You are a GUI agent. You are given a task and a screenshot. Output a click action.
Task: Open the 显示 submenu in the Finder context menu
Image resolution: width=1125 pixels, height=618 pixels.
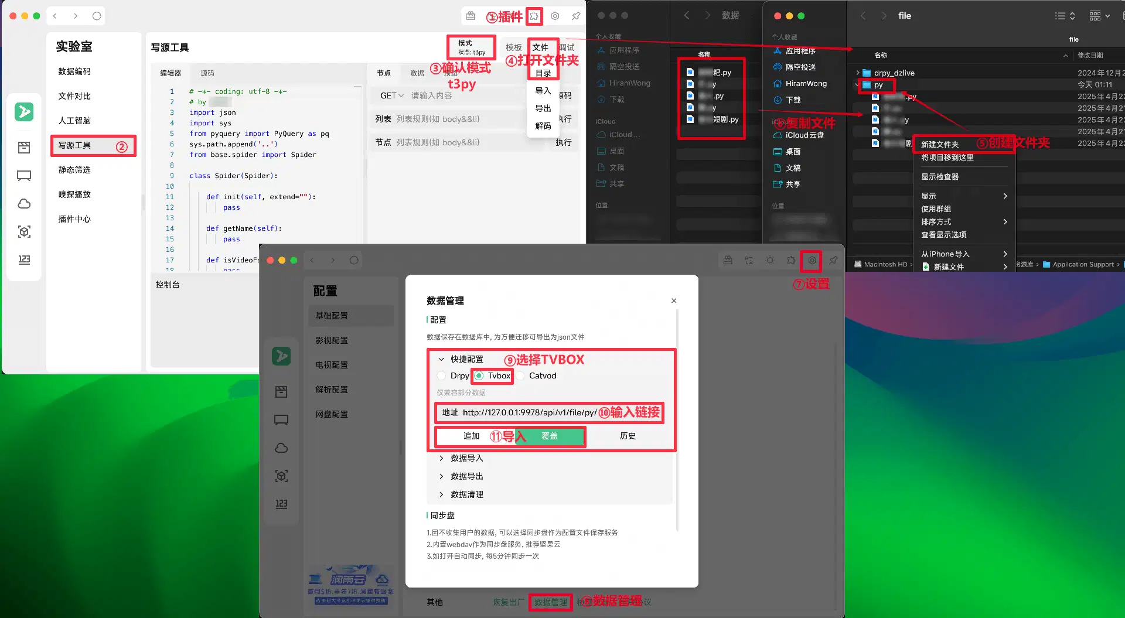pyautogui.click(x=964, y=196)
